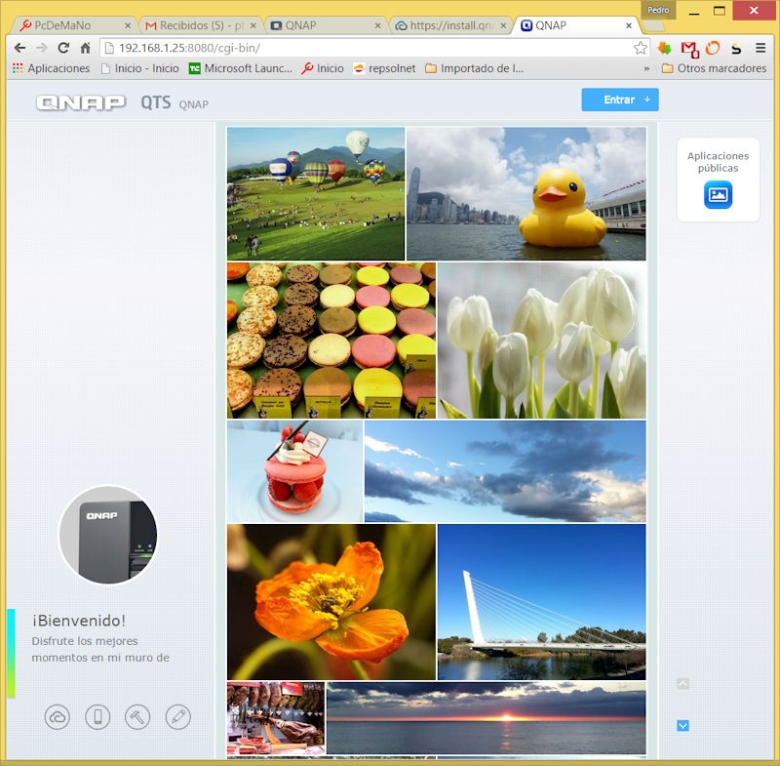
Task: Show hidden bookmarks with the chevron
Action: [646, 68]
